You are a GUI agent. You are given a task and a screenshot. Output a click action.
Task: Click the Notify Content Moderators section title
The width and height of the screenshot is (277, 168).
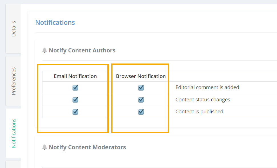tap(87, 147)
